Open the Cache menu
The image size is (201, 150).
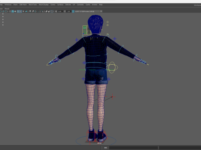pyautogui.click(x=88, y=5)
